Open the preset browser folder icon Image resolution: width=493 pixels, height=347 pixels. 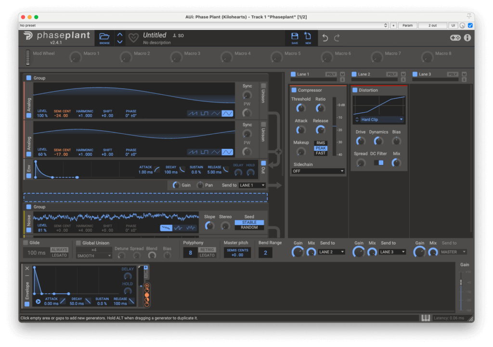tap(104, 37)
